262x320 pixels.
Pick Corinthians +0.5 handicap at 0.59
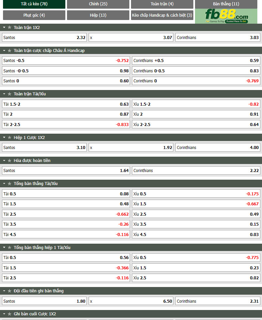pyautogui.click(x=196, y=61)
